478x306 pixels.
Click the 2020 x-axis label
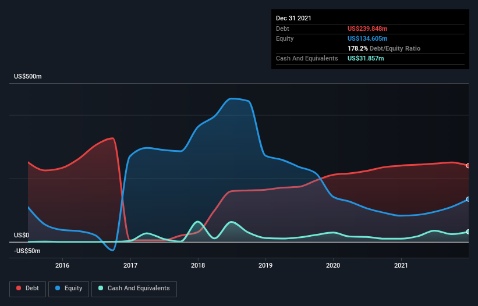tap(333, 265)
